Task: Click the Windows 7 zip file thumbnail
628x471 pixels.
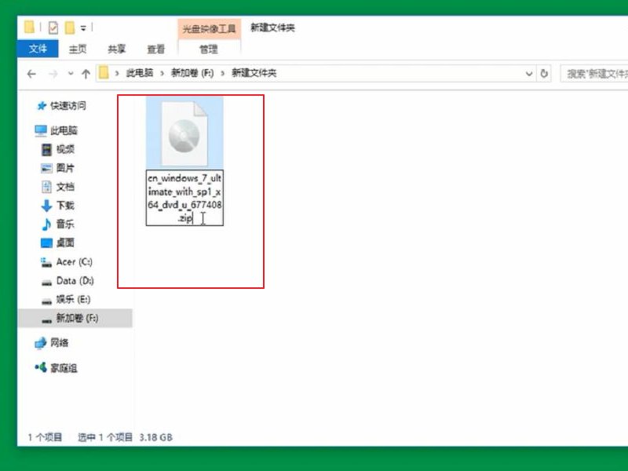Action: 185,132
